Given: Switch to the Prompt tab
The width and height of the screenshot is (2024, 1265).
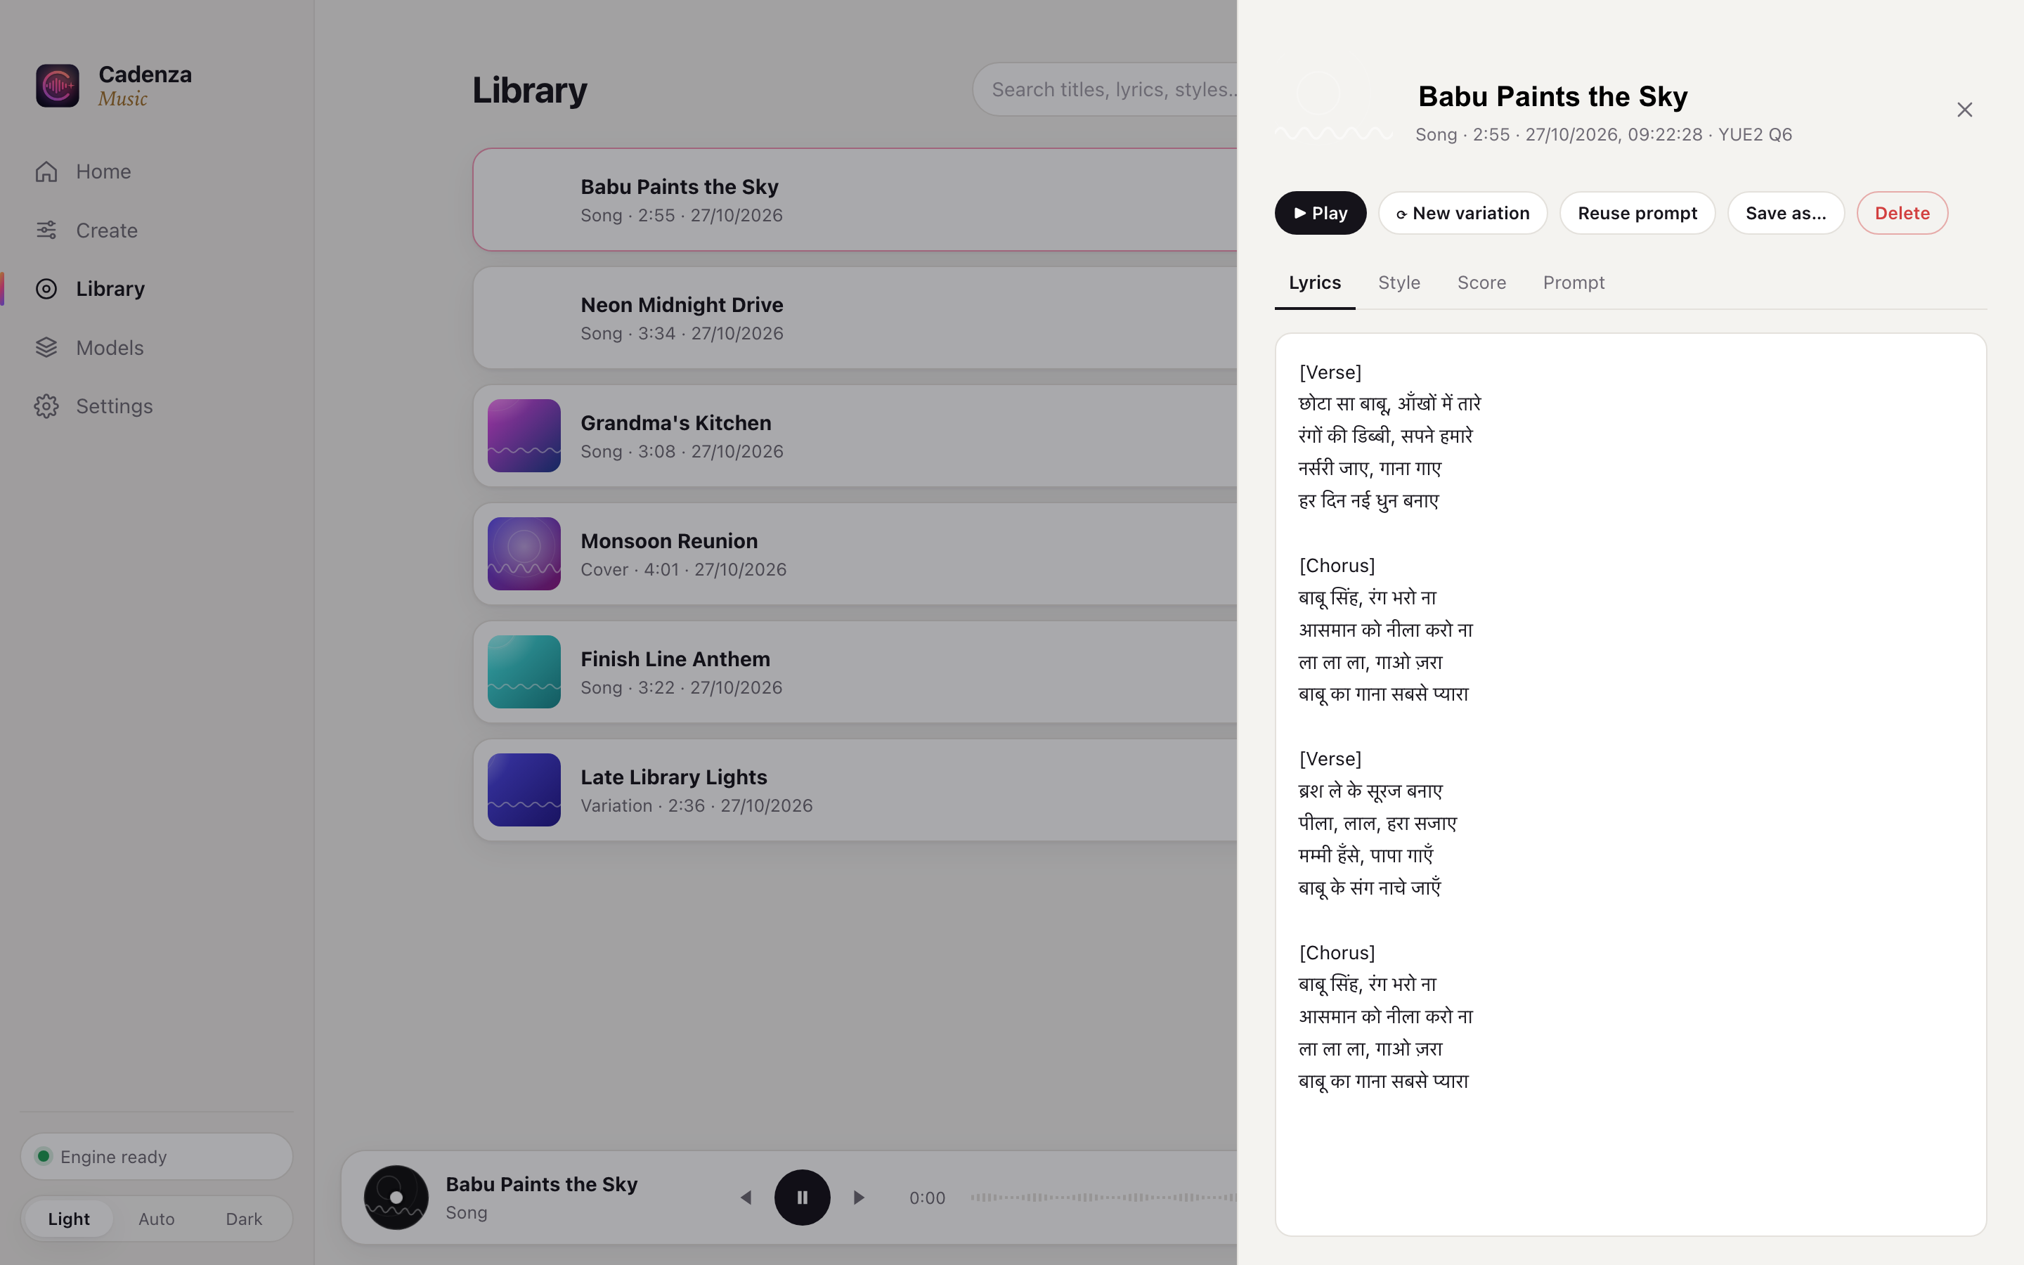Looking at the screenshot, I should point(1574,283).
